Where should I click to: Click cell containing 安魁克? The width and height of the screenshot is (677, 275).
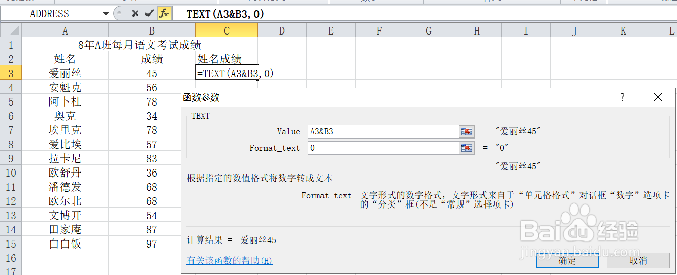65,87
